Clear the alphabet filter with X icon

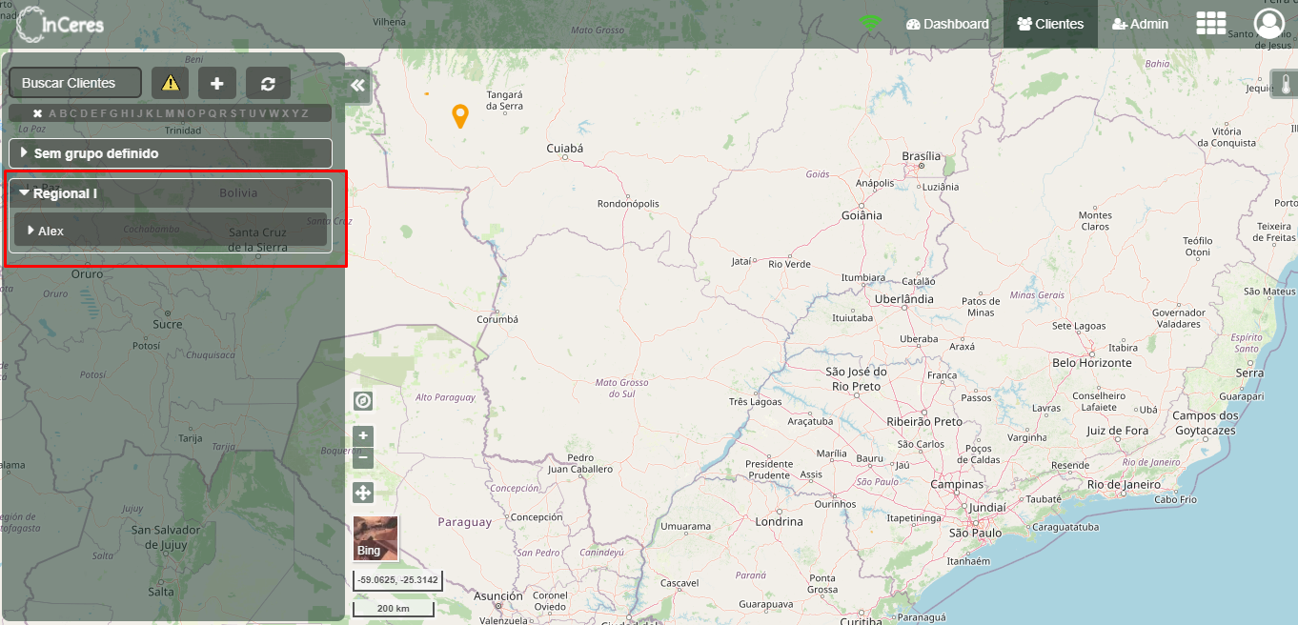point(37,113)
